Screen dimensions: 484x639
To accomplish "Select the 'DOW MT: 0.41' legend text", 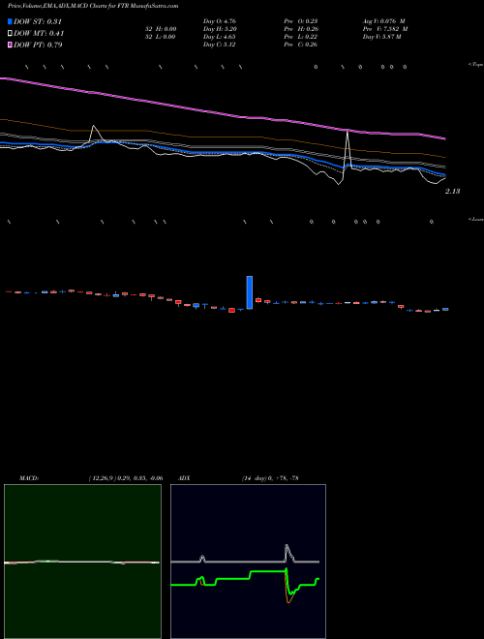I will pos(39,33).
